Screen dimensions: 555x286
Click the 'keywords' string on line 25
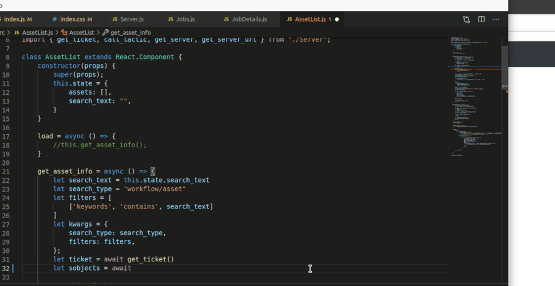(92, 207)
